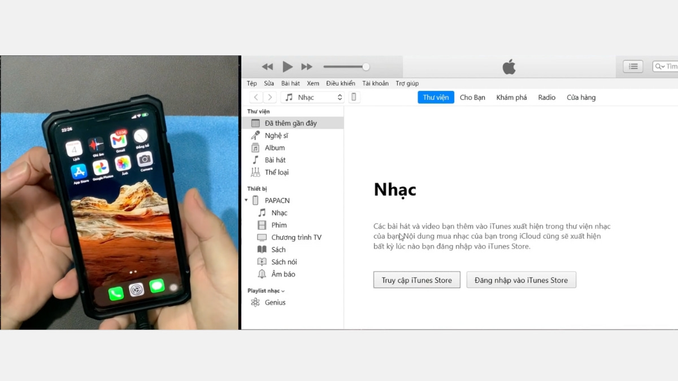This screenshot has height=381, width=678.
Task: Switch to the Khám phá tab
Action: 511,98
